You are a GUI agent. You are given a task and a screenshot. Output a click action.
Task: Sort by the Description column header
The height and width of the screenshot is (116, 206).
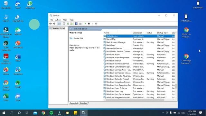tap(137, 33)
